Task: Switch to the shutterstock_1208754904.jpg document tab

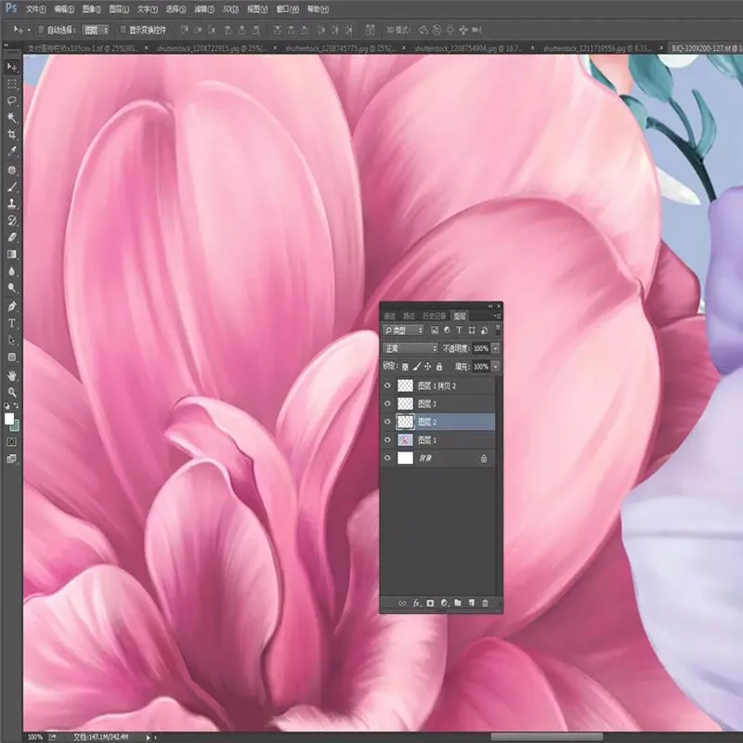Action: (x=468, y=48)
